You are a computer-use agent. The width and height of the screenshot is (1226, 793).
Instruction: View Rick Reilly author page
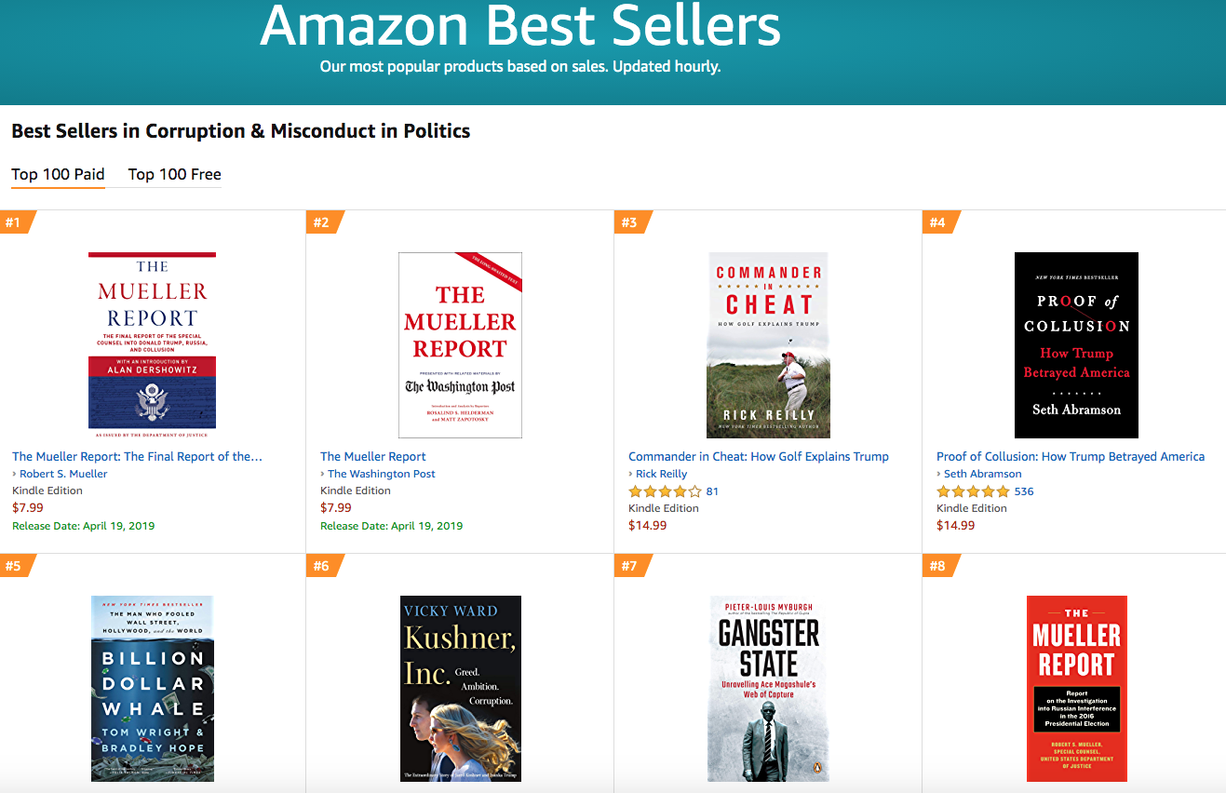pos(661,473)
